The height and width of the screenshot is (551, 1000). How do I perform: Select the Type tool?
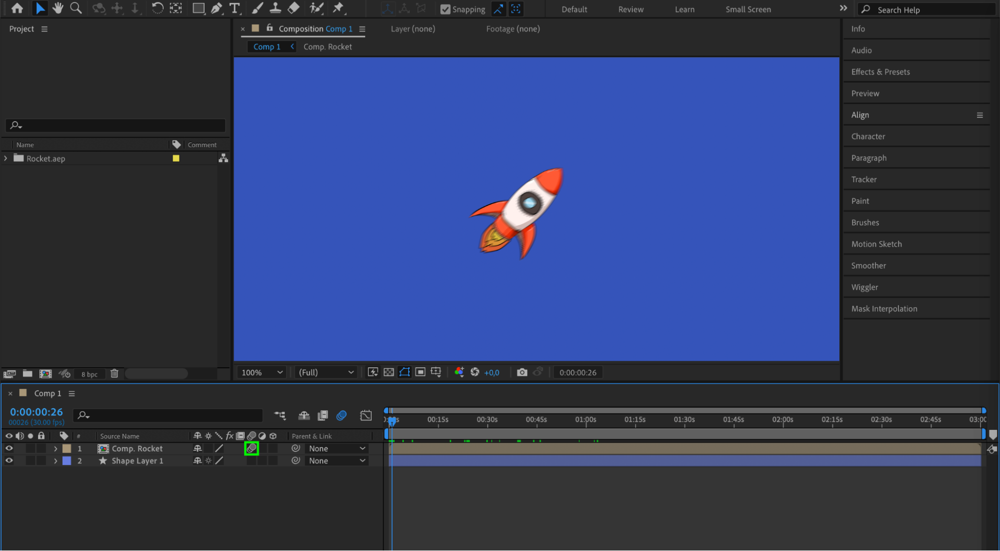pyautogui.click(x=234, y=9)
